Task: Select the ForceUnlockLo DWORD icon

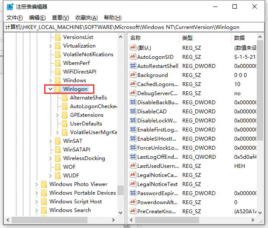Action: coord(133,148)
